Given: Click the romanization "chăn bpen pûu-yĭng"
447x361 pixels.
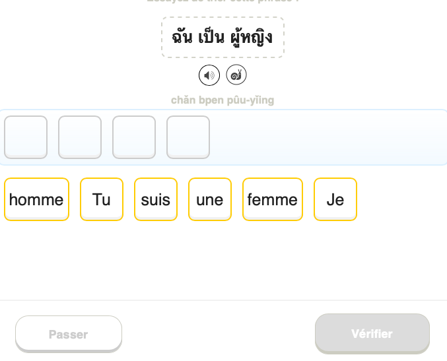Looking at the screenshot, I should pos(223,100).
